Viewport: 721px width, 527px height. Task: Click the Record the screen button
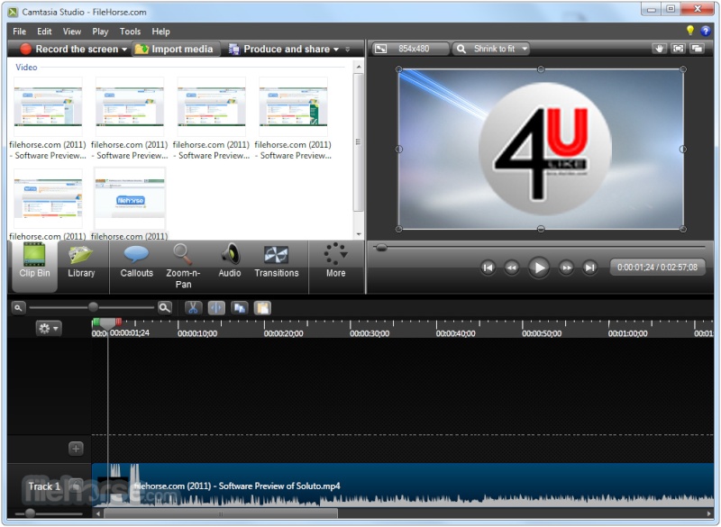pos(69,49)
